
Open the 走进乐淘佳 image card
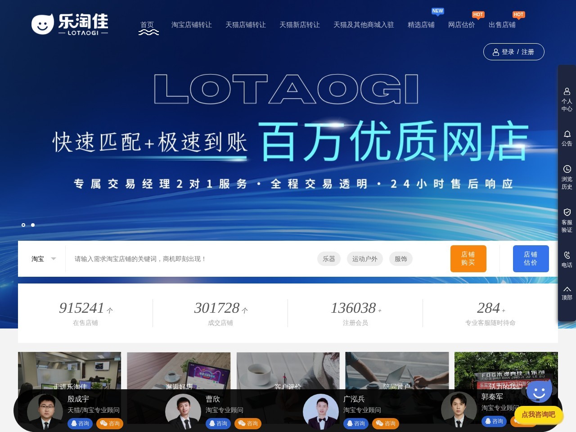(x=70, y=371)
